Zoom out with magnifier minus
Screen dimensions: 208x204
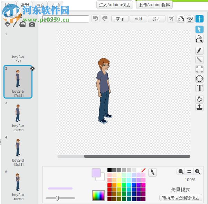pos(181,172)
